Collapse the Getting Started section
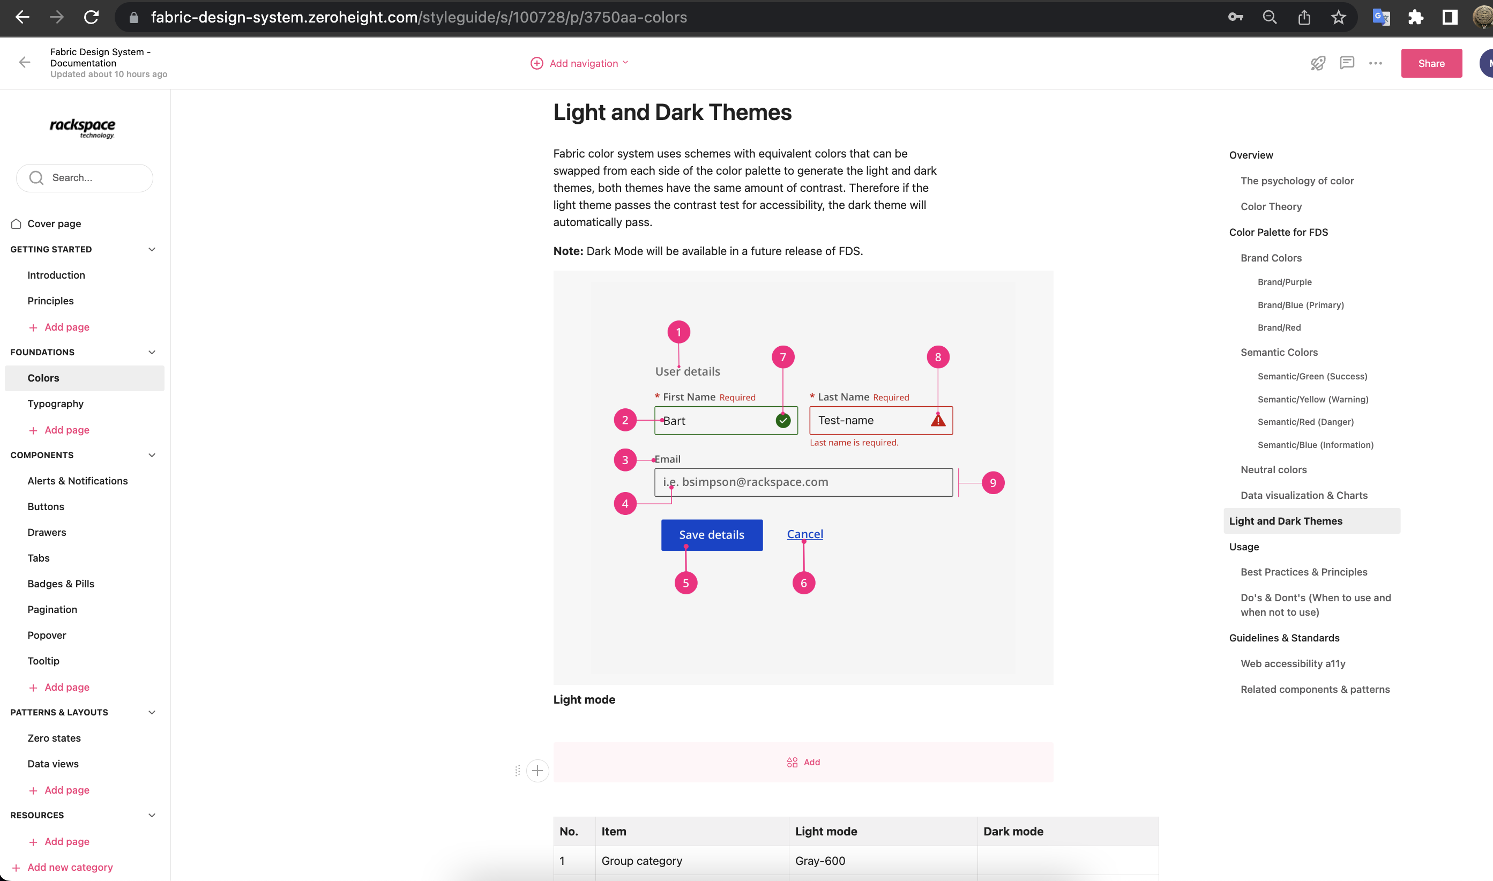 pos(152,249)
